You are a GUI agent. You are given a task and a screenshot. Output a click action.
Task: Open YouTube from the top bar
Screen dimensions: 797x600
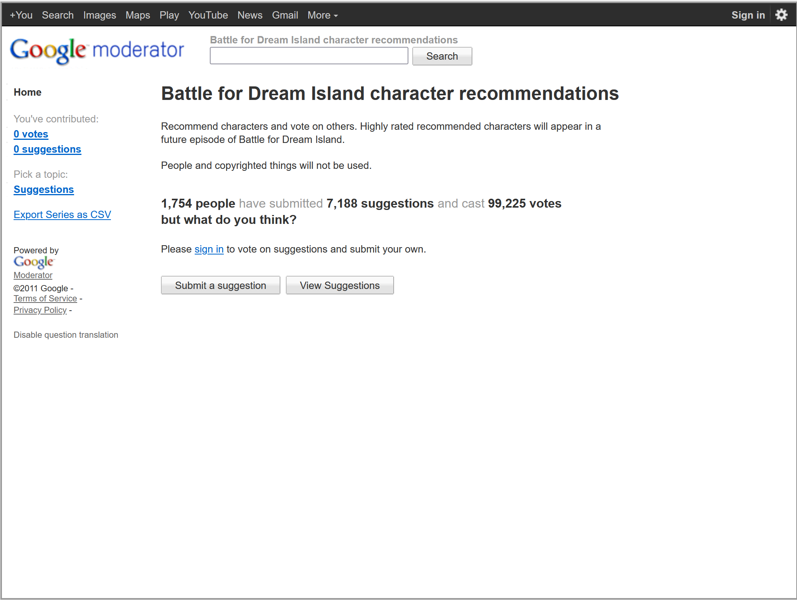coord(208,15)
